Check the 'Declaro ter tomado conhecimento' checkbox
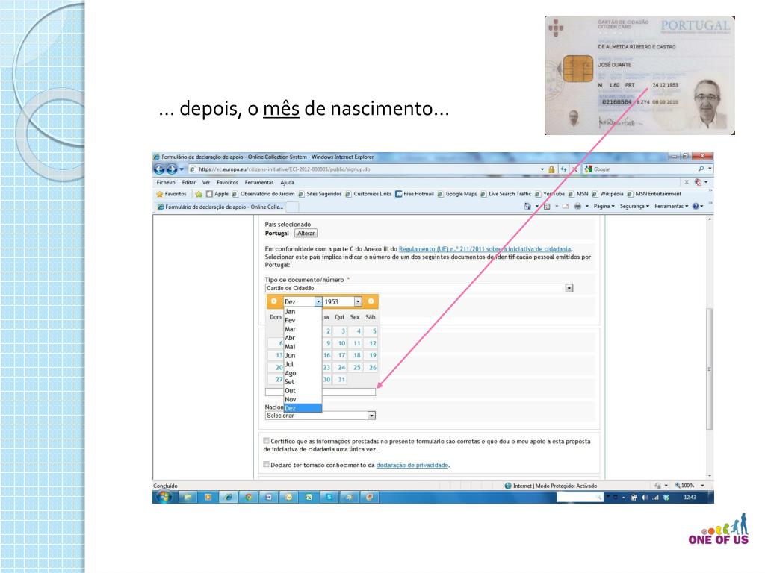The width and height of the screenshot is (765, 573). (x=266, y=464)
